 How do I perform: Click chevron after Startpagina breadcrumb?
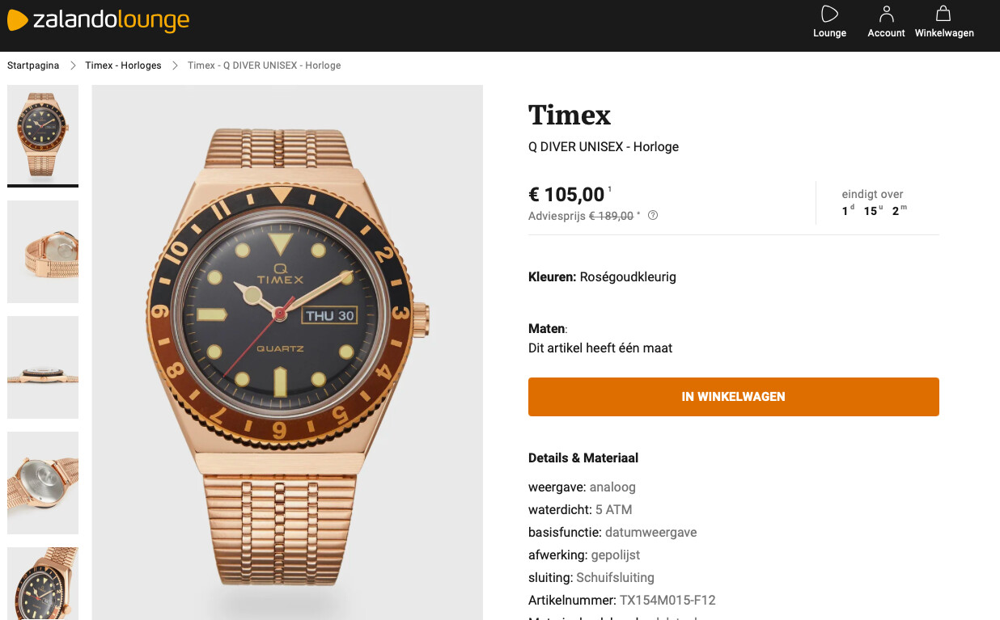73,65
